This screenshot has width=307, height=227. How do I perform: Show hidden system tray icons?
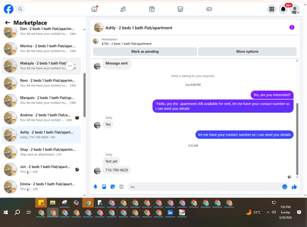pyautogui.click(x=268, y=212)
